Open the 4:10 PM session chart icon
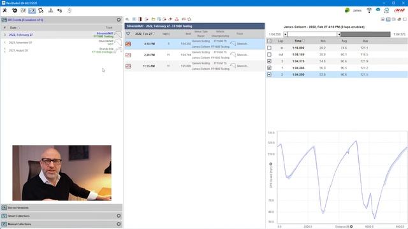Screen dimensions: 408x229 pyautogui.click(x=128, y=44)
